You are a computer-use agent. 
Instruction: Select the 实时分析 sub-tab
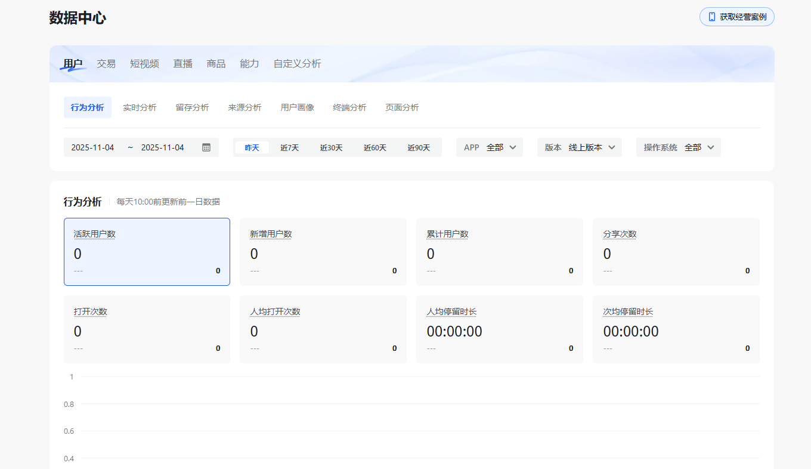pos(140,107)
